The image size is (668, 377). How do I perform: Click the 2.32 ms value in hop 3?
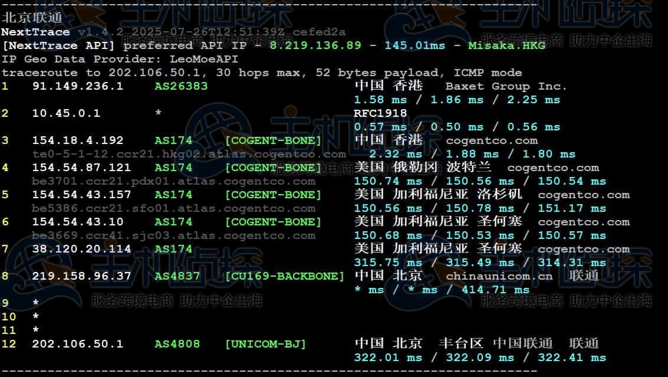[396, 154]
